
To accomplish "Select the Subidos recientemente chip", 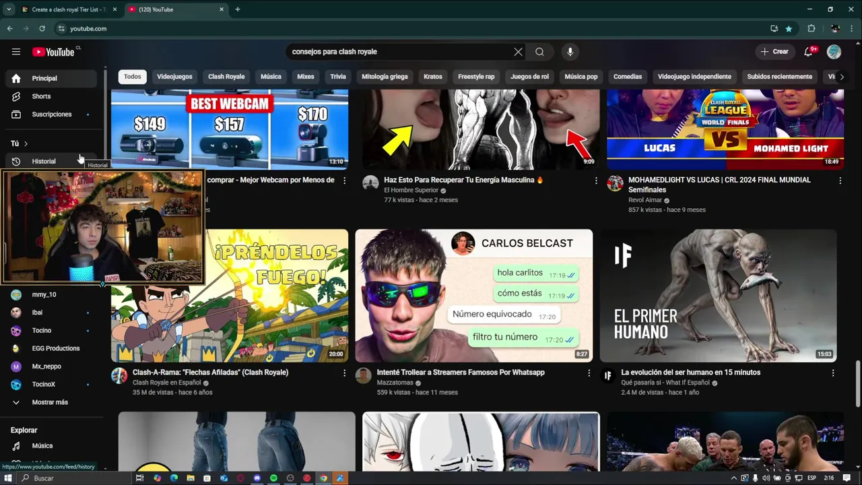I will [x=779, y=77].
